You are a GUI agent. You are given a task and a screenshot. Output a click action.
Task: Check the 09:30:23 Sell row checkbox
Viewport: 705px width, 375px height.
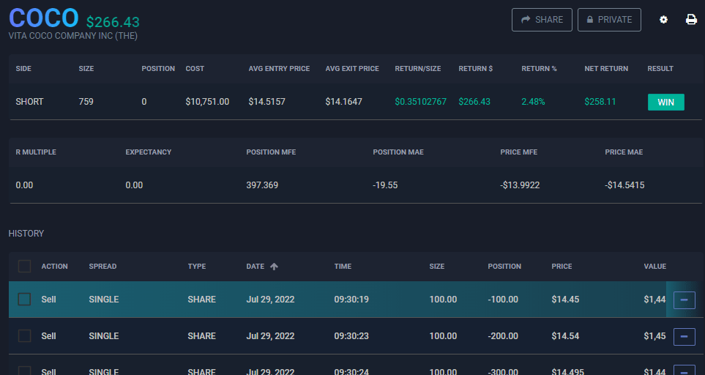[x=24, y=336]
